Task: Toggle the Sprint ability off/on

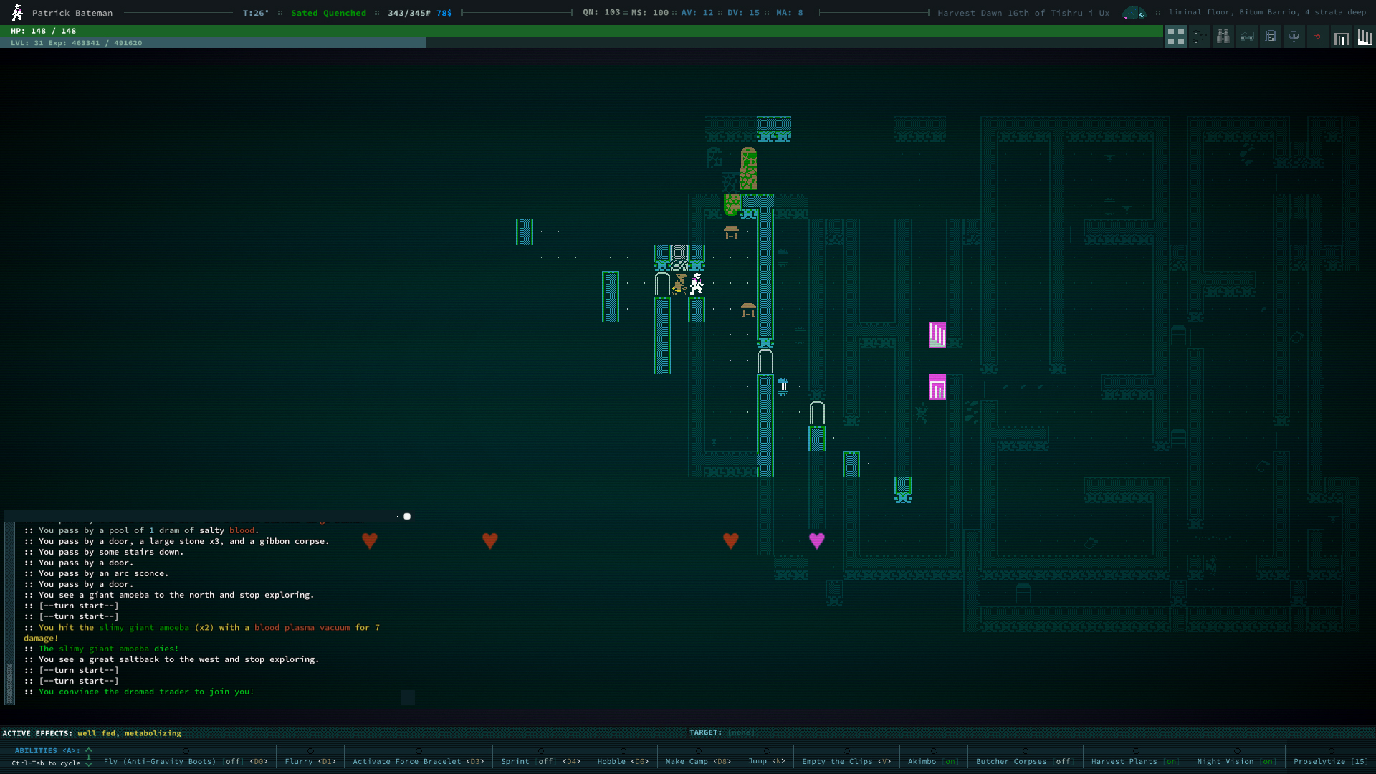Action: click(x=540, y=761)
